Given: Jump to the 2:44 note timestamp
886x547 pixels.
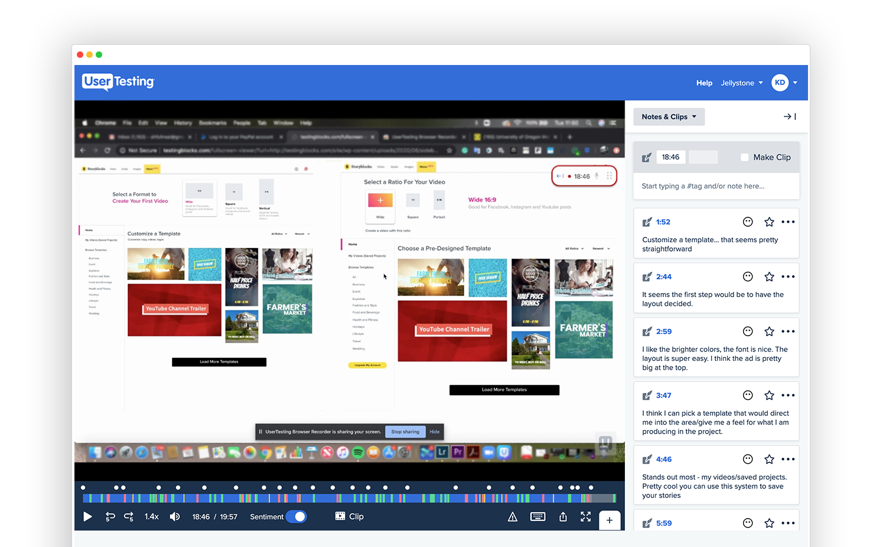Looking at the screenshot, I should click(664, 277).
